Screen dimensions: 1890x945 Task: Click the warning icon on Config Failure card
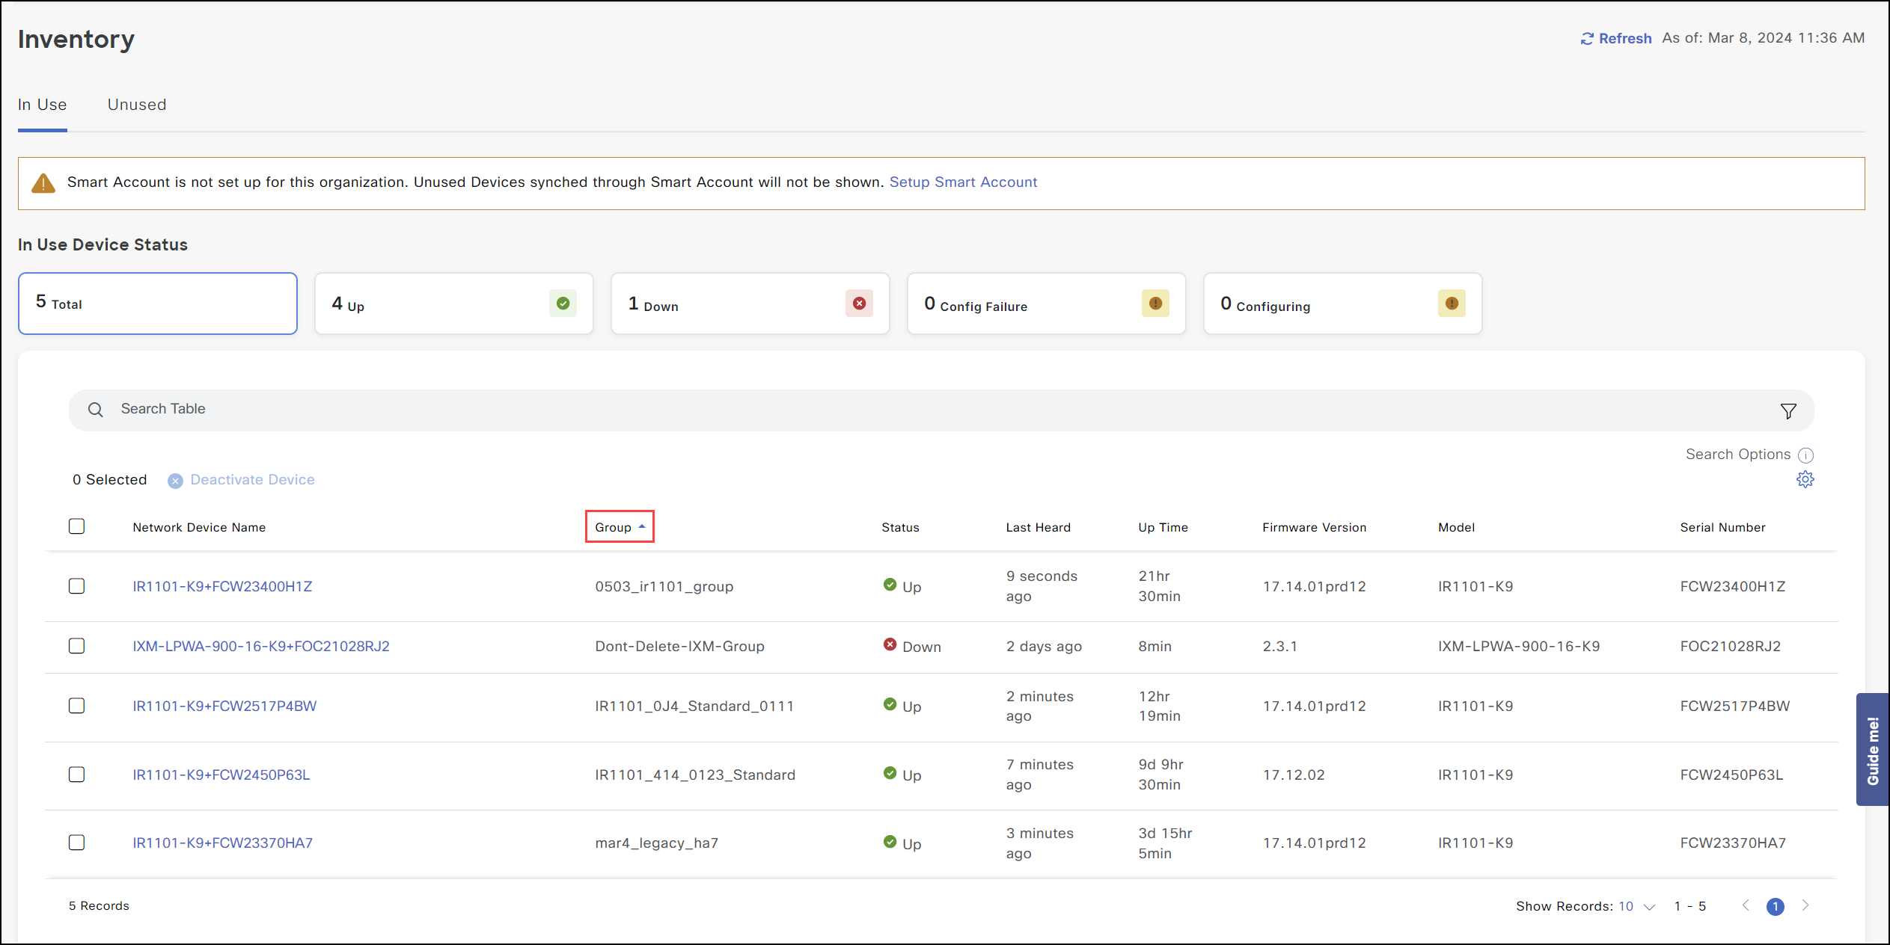(x=1155, y=304)
